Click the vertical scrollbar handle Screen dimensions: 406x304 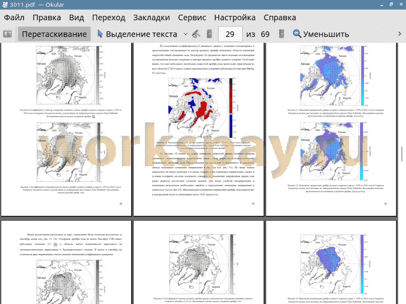[402, 154]
